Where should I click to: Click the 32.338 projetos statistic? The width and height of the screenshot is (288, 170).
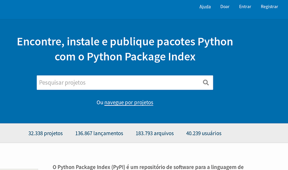[45, 133]
